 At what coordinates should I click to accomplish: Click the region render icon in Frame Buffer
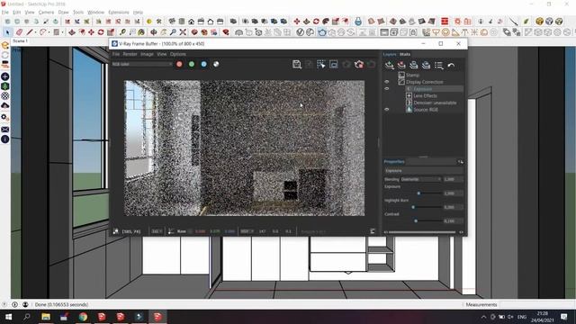click(x=334, y=64)
